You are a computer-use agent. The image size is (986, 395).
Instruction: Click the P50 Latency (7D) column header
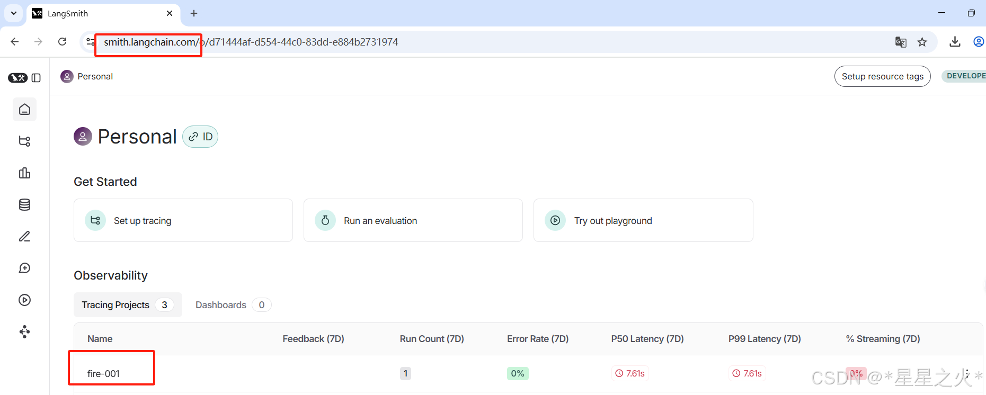(x=647, y=339)
